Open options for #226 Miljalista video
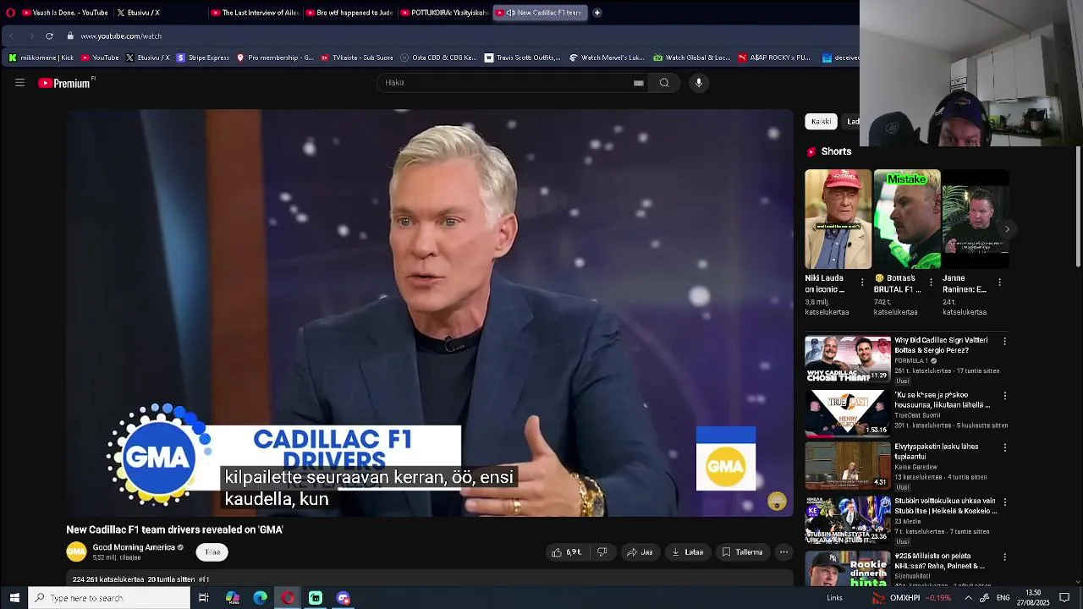1083x609 pixels. tap(1004, 557)
